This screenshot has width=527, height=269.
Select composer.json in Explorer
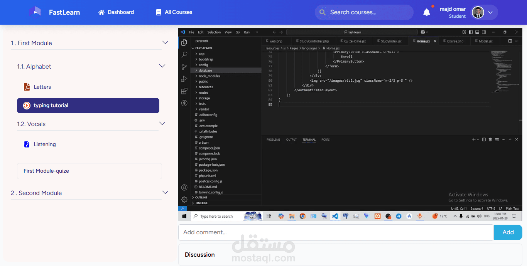(x=226, y=148)
